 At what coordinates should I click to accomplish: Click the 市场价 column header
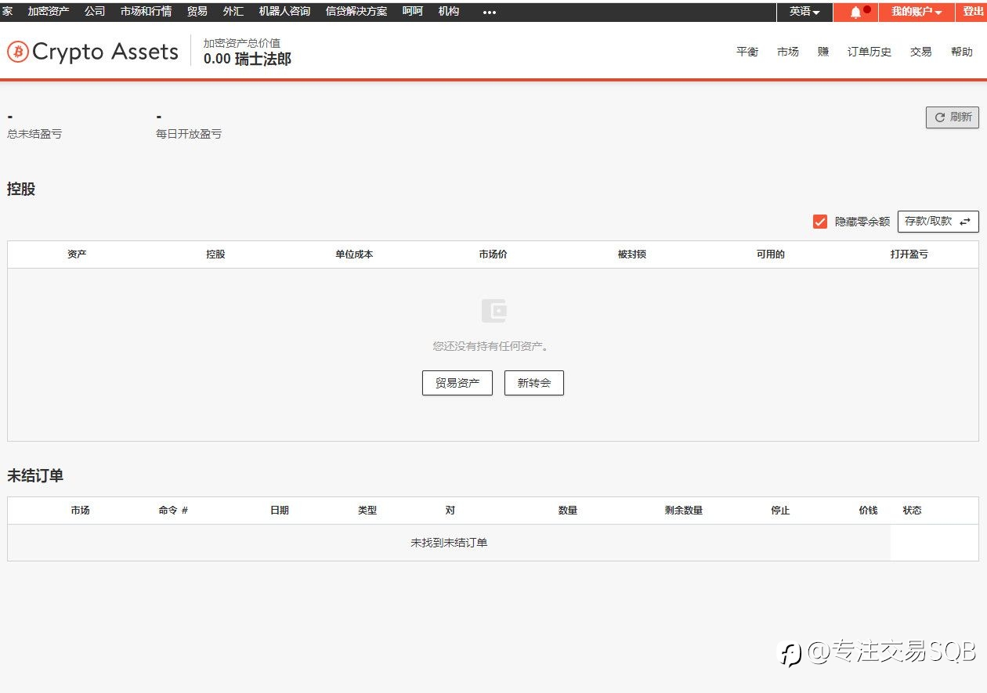click(x=493, y=254)
